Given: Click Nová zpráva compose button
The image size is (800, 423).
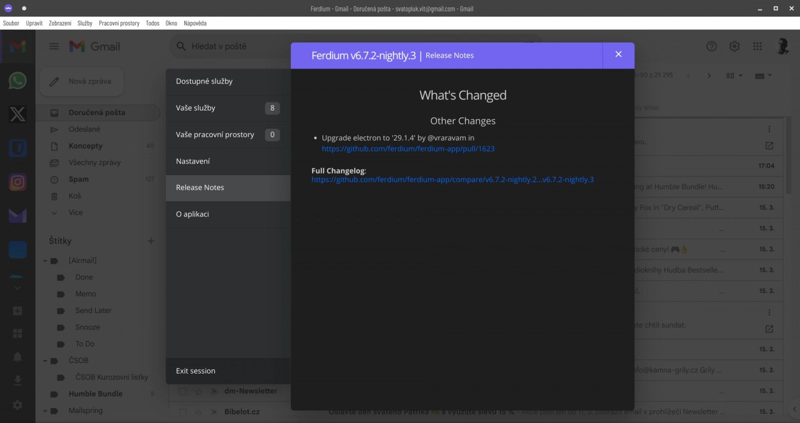Looking at the screenshot, I should 81,81.
